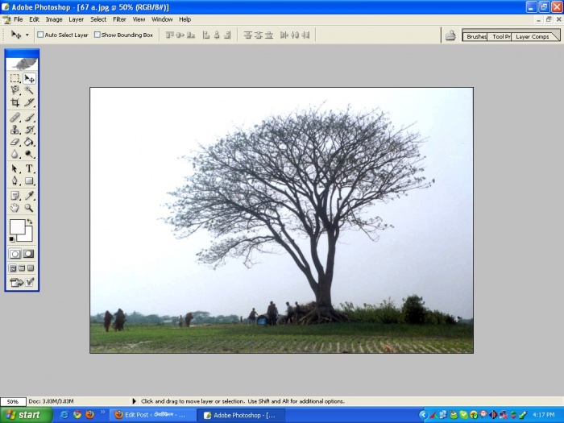
Task: Click the feather logo to open Adobe Online
Action: [x=22, y=64]
